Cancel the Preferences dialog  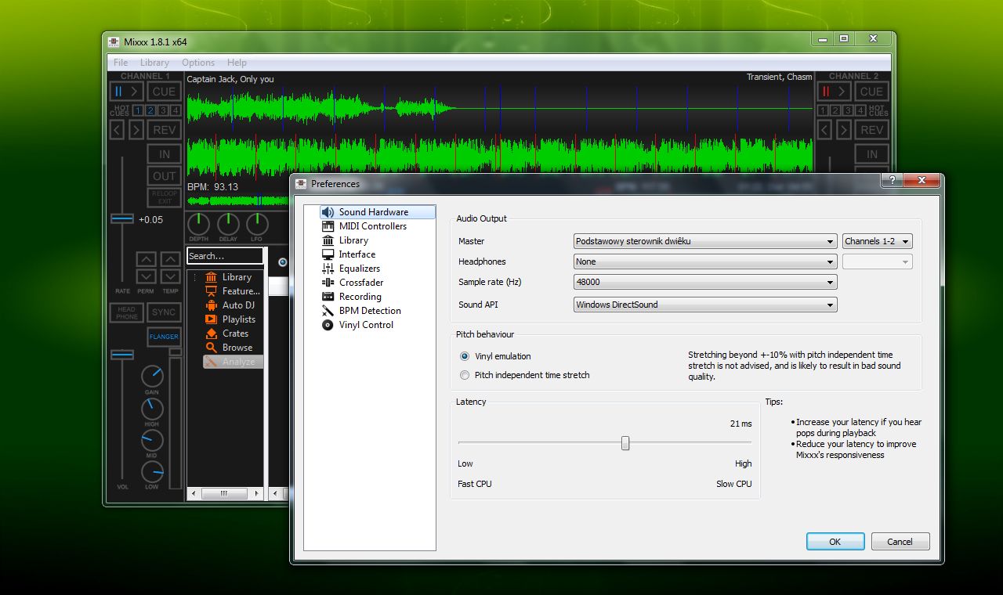pos(900,542)
